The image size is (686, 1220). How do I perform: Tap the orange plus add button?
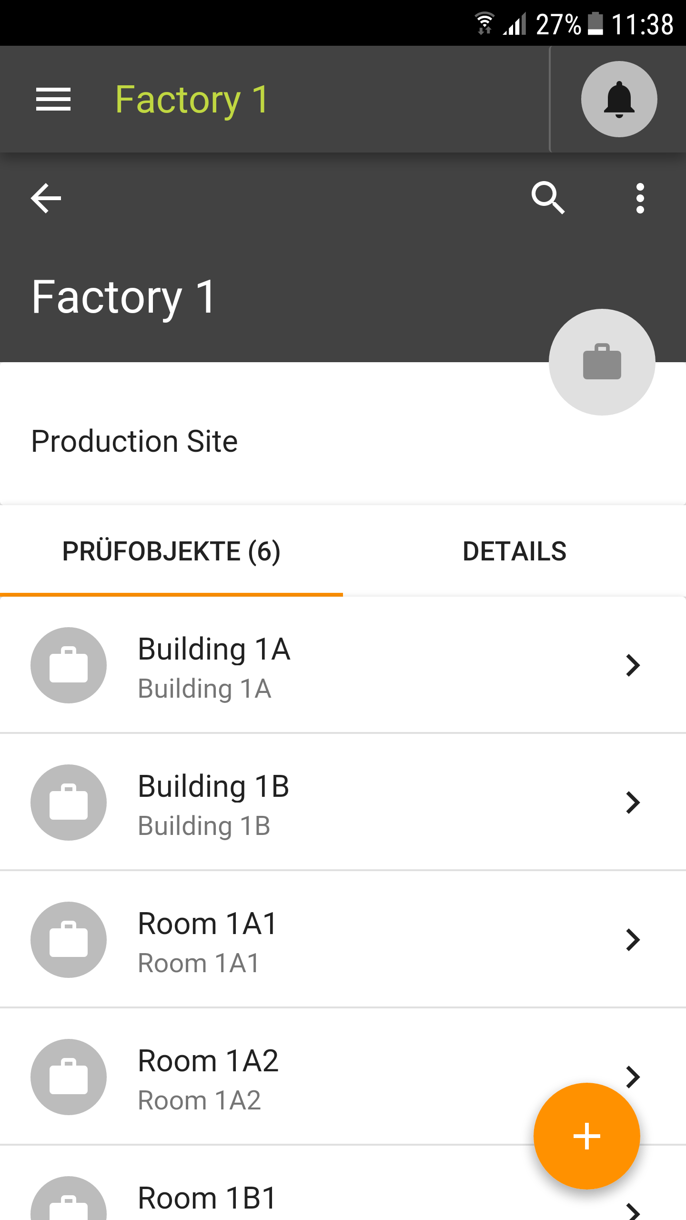pyautogui.click(x=586, y=1136)
